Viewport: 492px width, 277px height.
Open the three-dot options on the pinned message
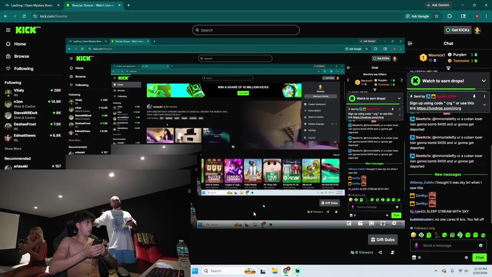coord(484,96)
